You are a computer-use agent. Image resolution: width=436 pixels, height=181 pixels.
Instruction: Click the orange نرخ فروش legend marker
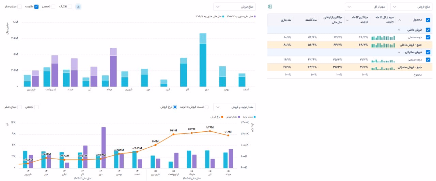coord(222,117)
